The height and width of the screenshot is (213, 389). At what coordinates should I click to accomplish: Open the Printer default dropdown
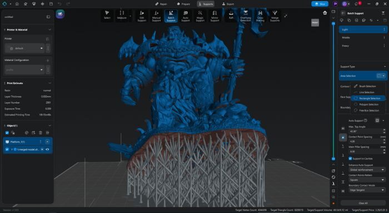click(24, 48)
